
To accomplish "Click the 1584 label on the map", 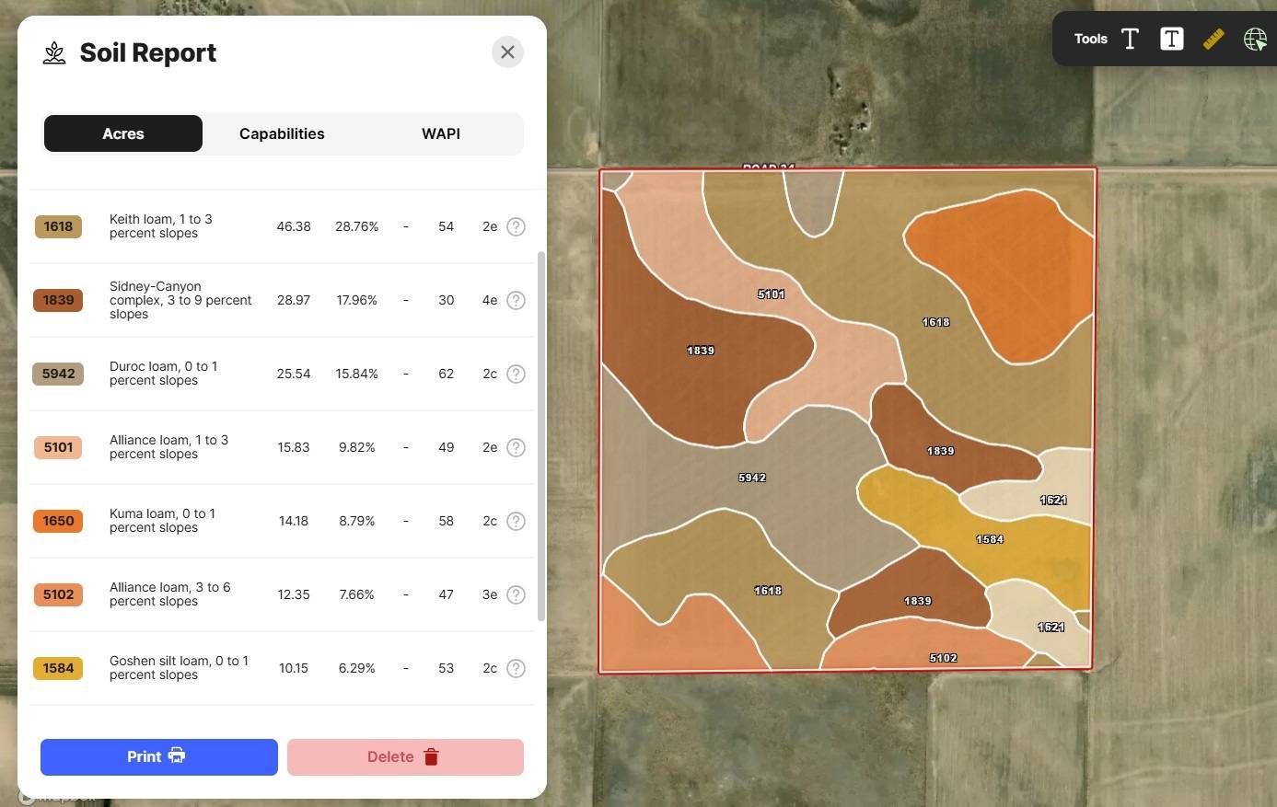I will [x=990, y=539].
